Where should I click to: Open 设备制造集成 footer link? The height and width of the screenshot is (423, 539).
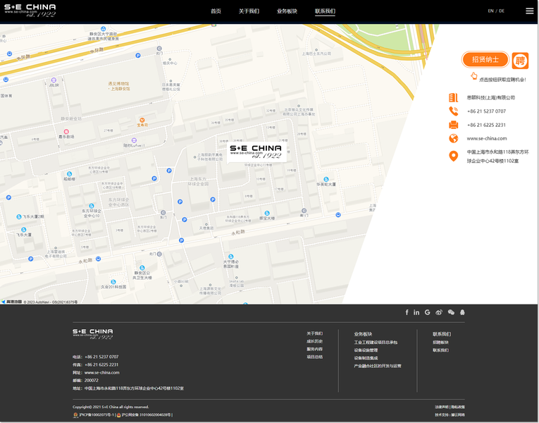click(x=366, y=358)
